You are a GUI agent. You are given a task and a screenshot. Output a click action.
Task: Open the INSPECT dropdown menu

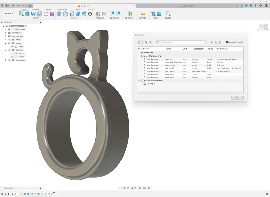[x=143, y=18]
